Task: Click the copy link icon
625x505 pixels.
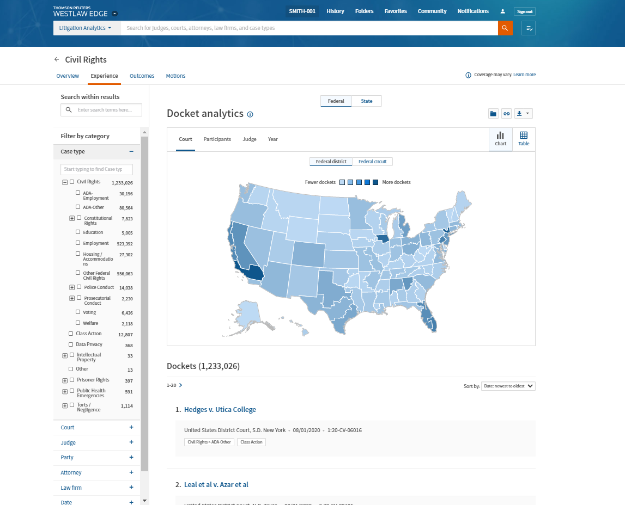Action: (x=506, y=114)
